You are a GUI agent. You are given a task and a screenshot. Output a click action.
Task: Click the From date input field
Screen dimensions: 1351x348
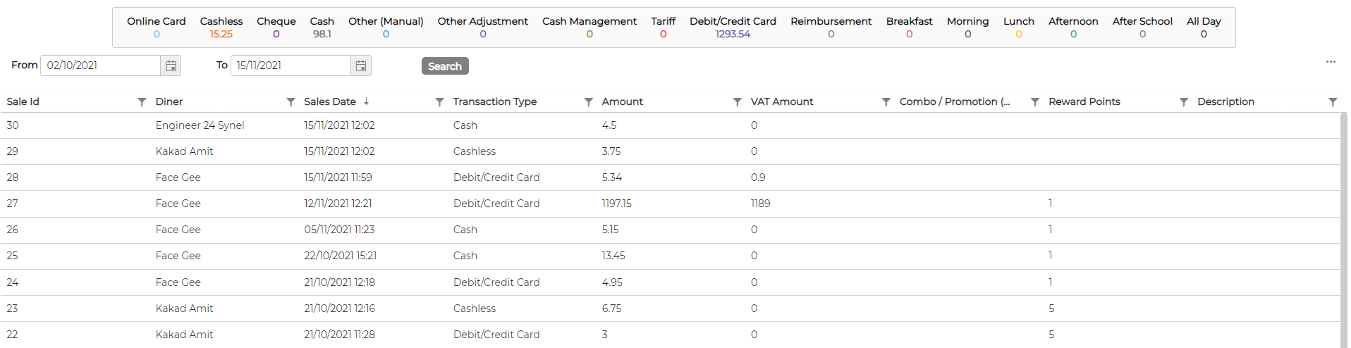click(x=101, y=66)
